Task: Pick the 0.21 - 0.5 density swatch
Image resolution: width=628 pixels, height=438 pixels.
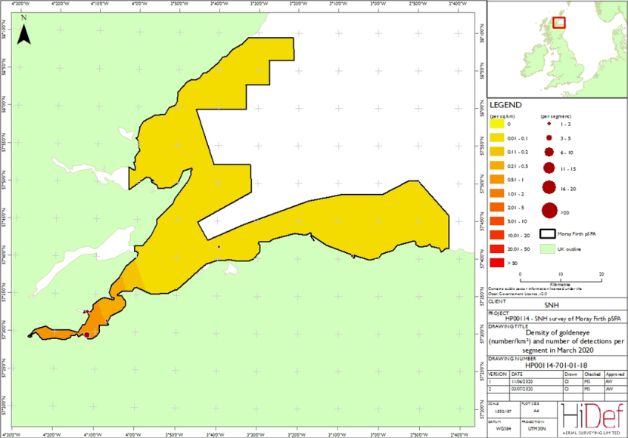Action: click(496, 166)
